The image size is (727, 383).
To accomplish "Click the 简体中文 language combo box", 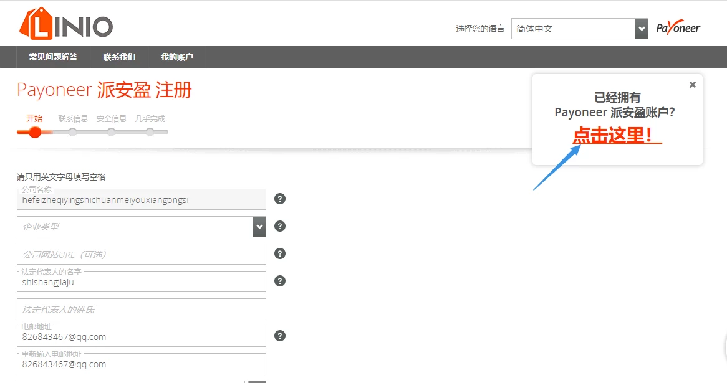I will pos(579,29).
